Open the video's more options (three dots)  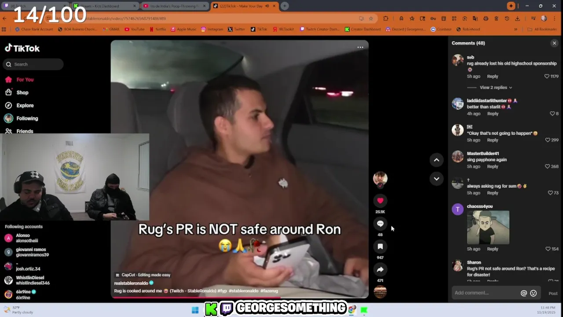tap(360, 48)
